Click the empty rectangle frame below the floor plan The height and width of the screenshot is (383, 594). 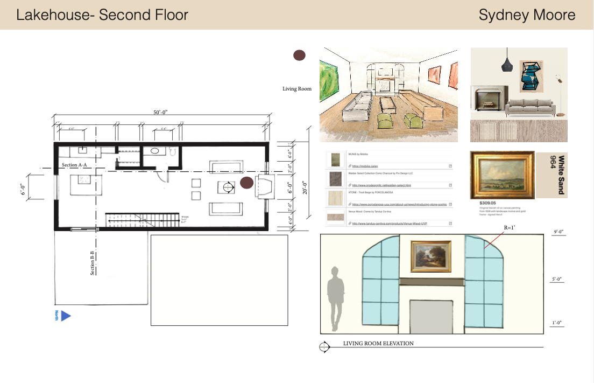(220, 280)
